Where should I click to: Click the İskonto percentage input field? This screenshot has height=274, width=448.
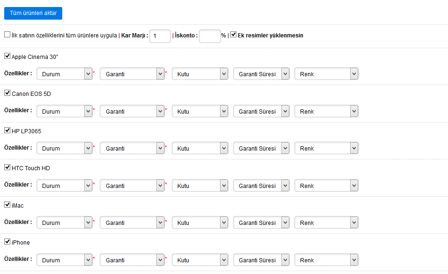209,36
